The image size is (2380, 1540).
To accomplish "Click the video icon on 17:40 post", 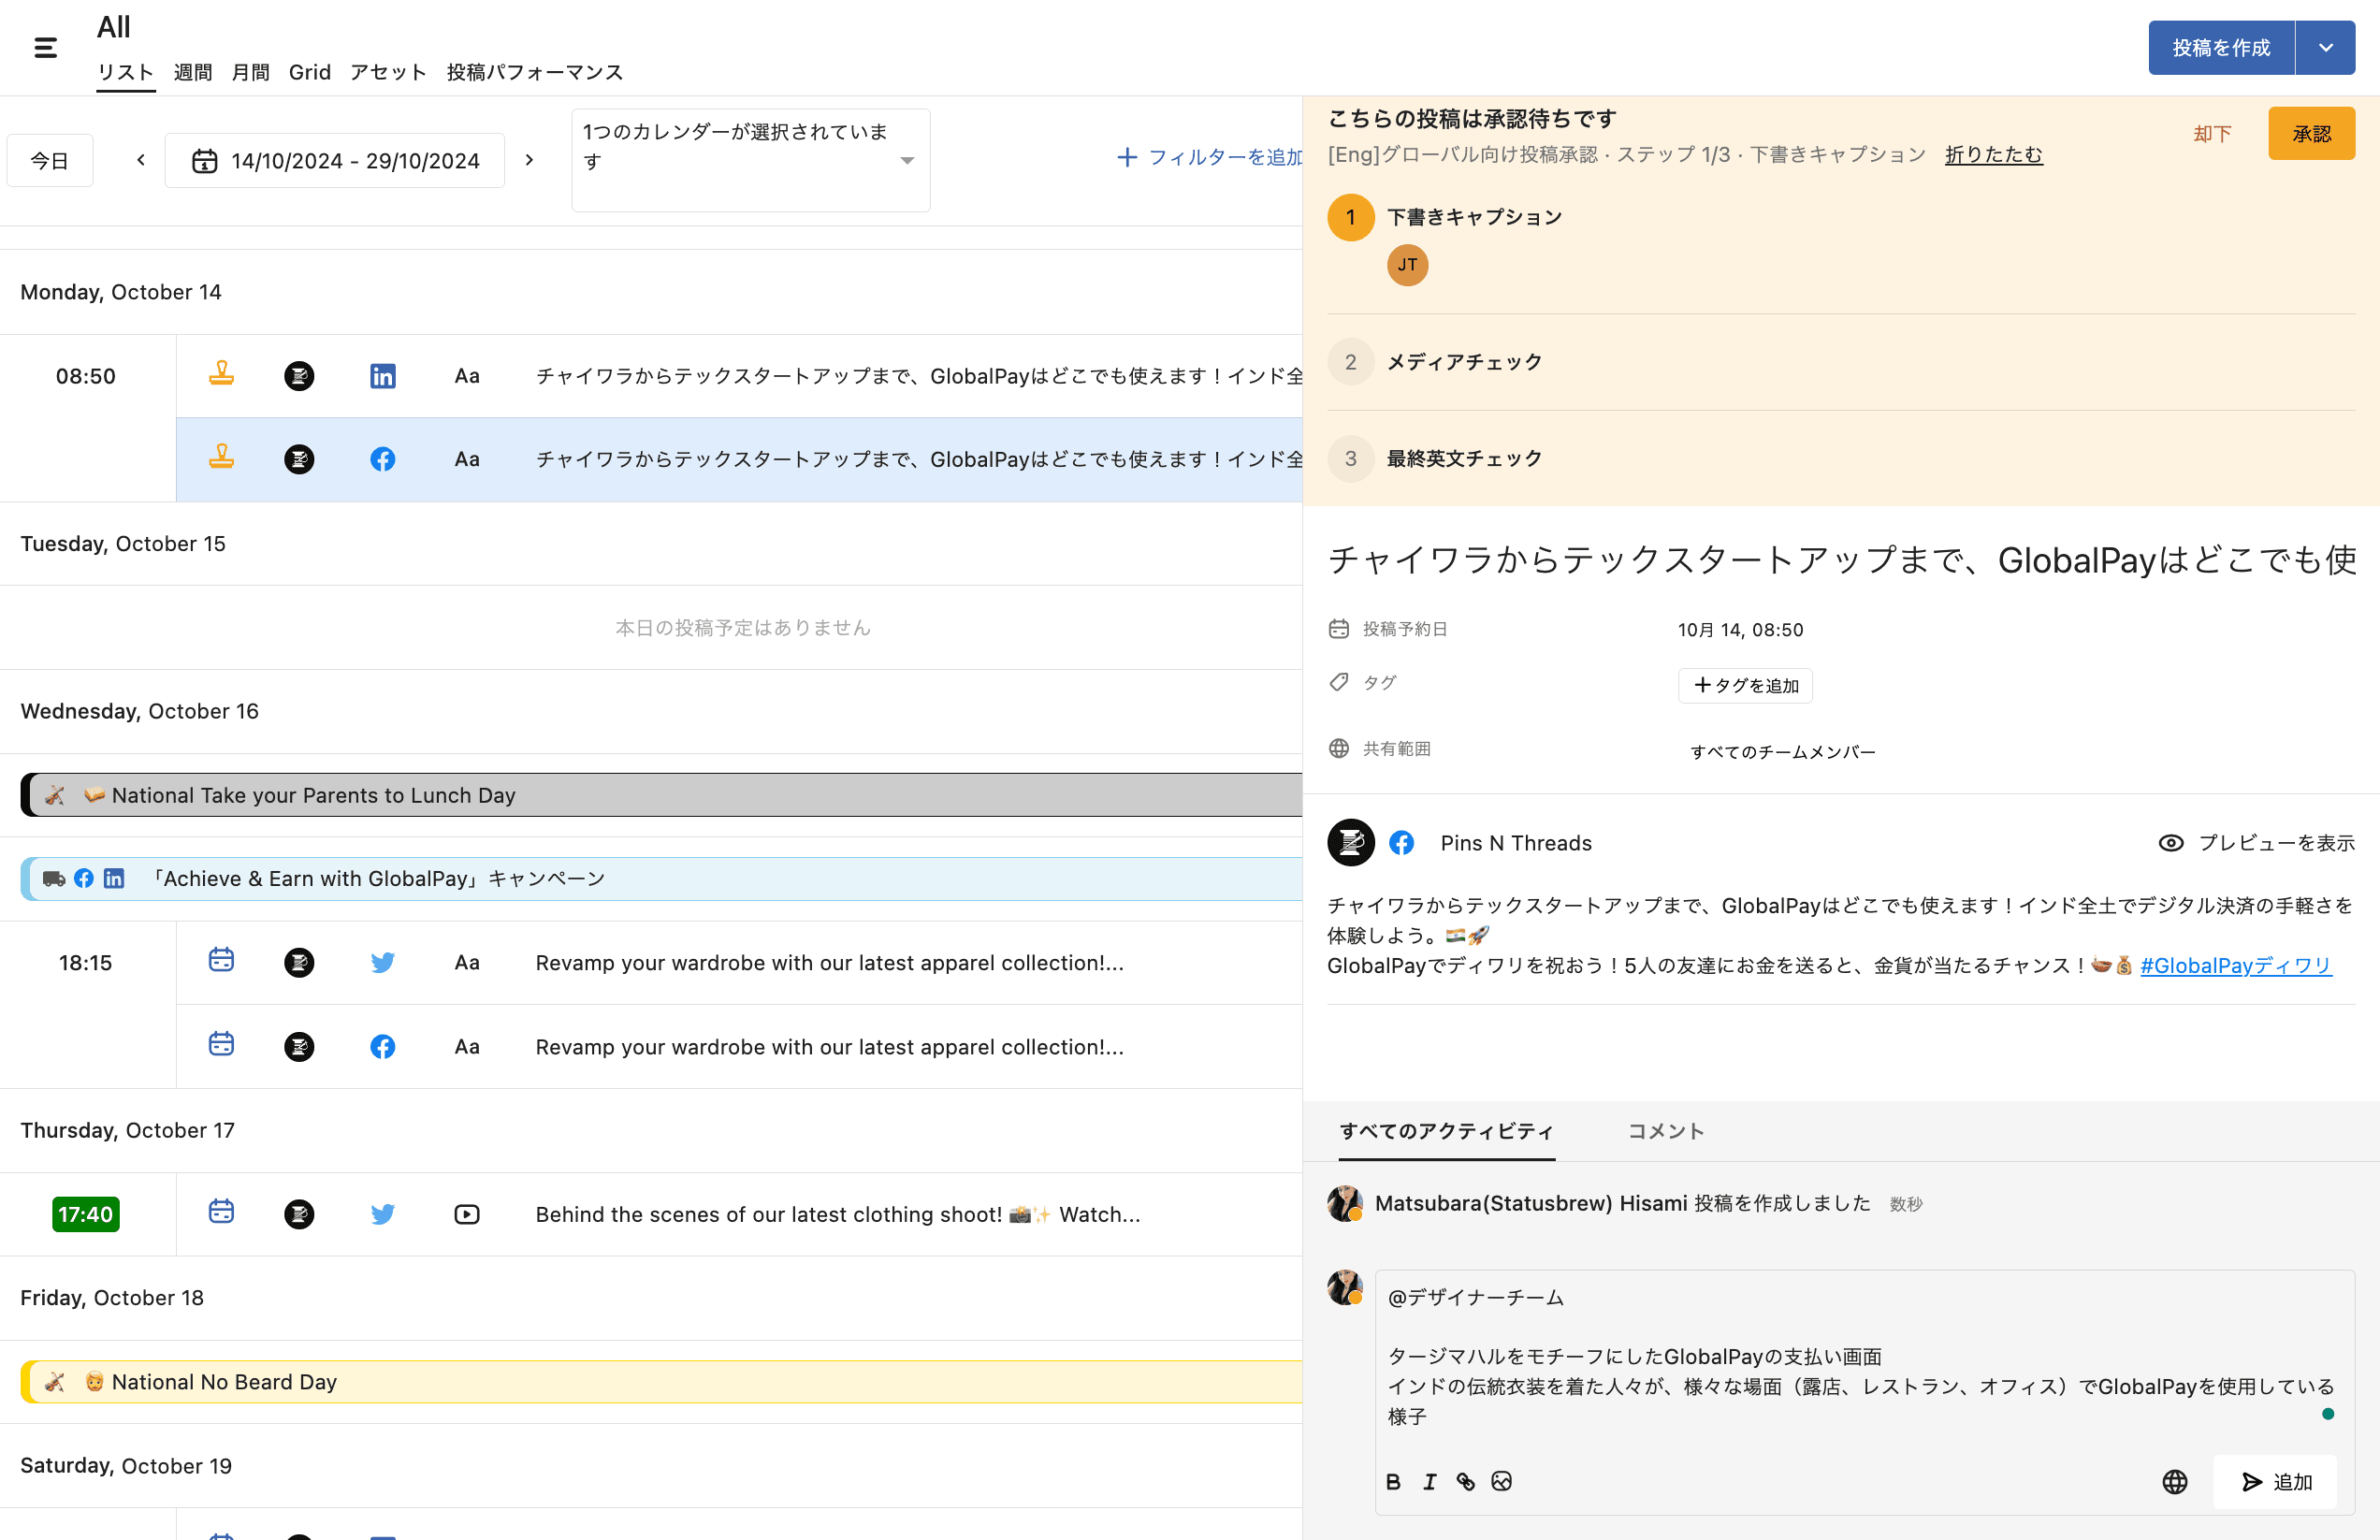I will [x=466, y=1214].
